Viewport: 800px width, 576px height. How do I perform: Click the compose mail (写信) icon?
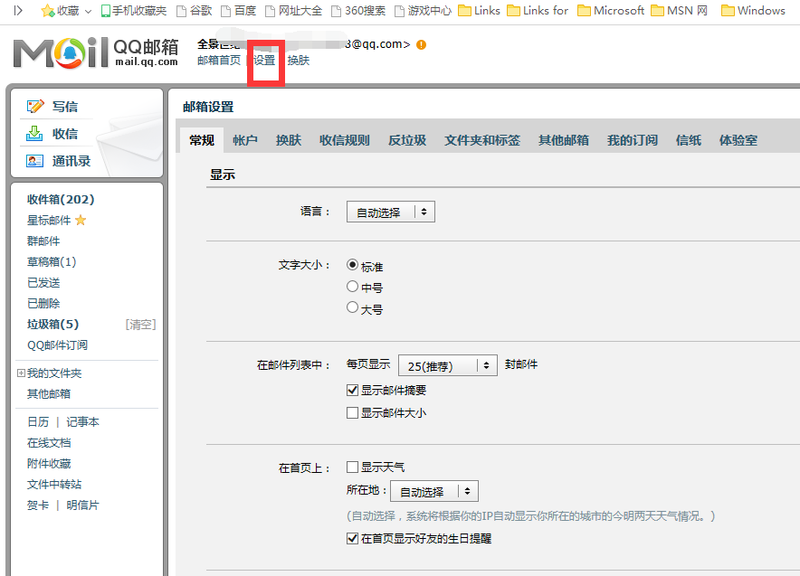pyautogui.click(x=35, y=107)
